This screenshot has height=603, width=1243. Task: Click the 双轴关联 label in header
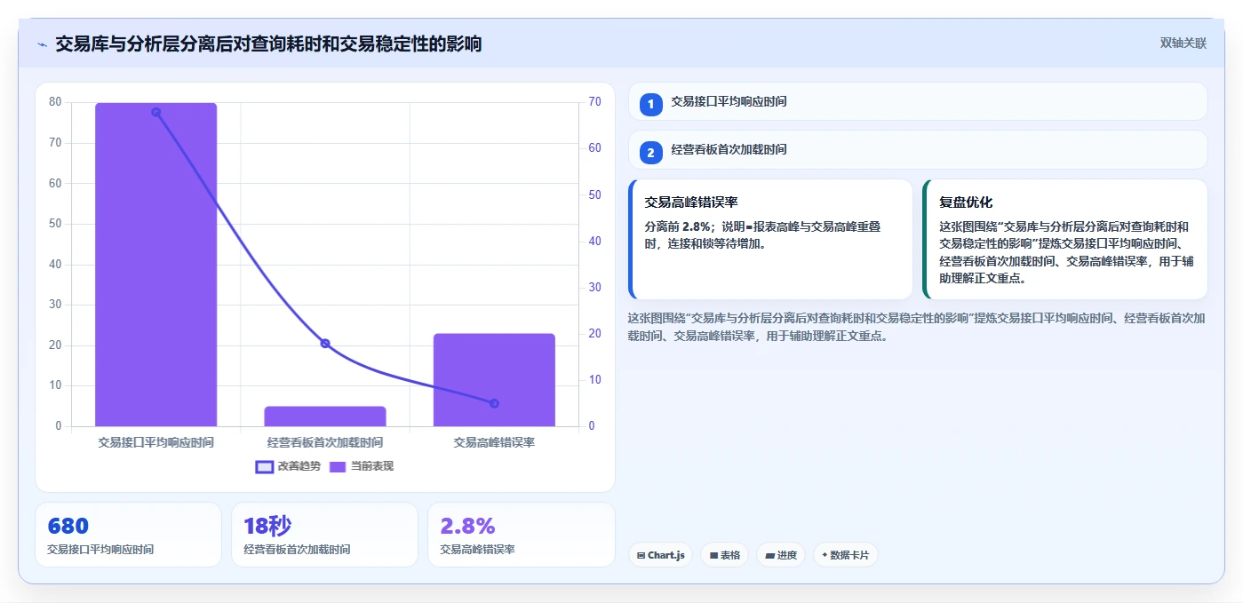tap(1183, 43)
